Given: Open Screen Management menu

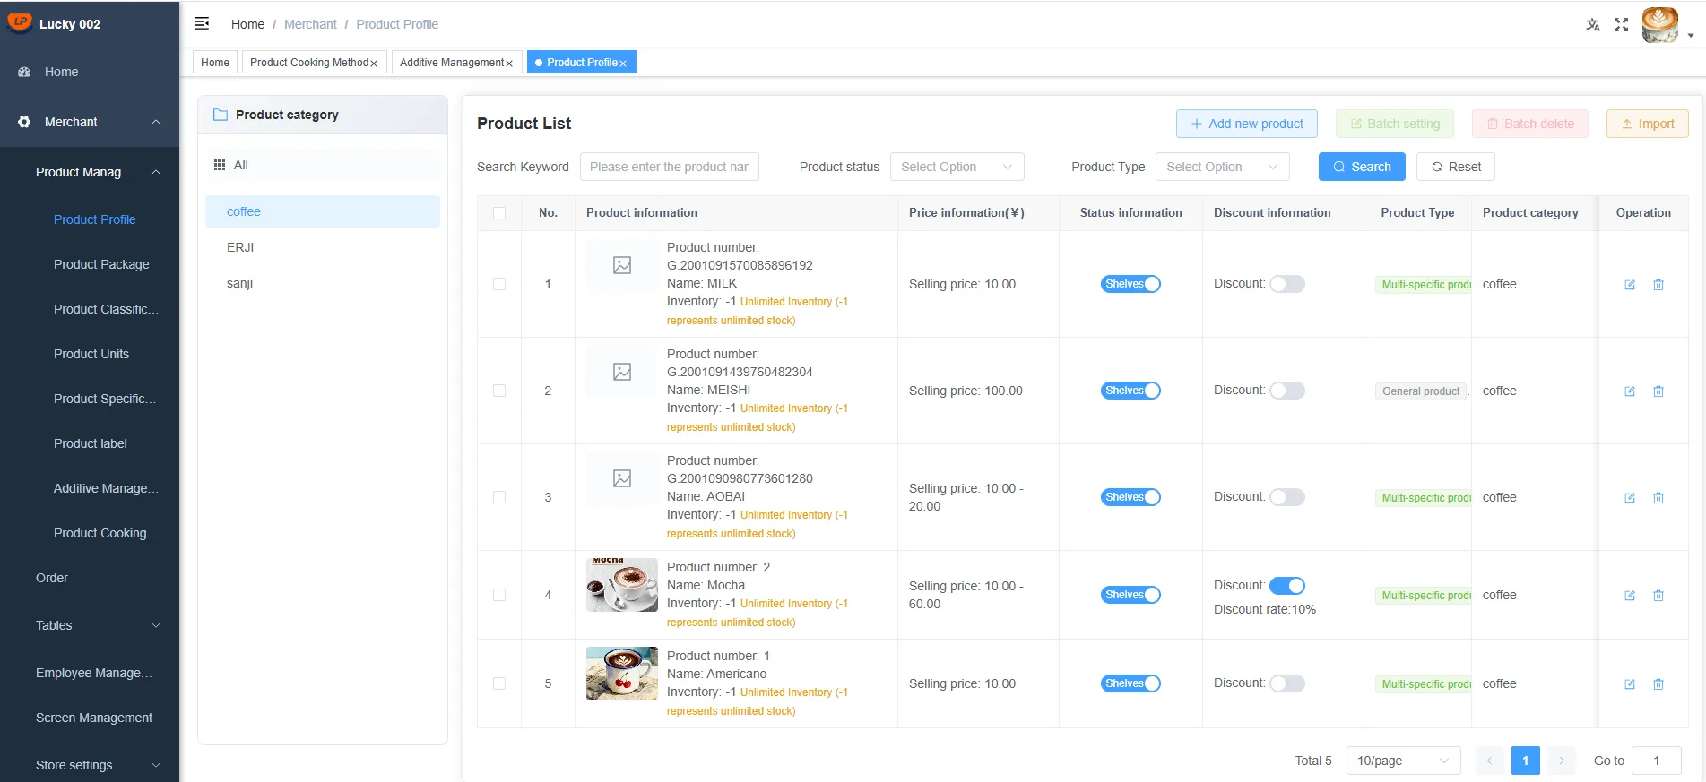Looking at the screenshot, I should pos(94,718).
